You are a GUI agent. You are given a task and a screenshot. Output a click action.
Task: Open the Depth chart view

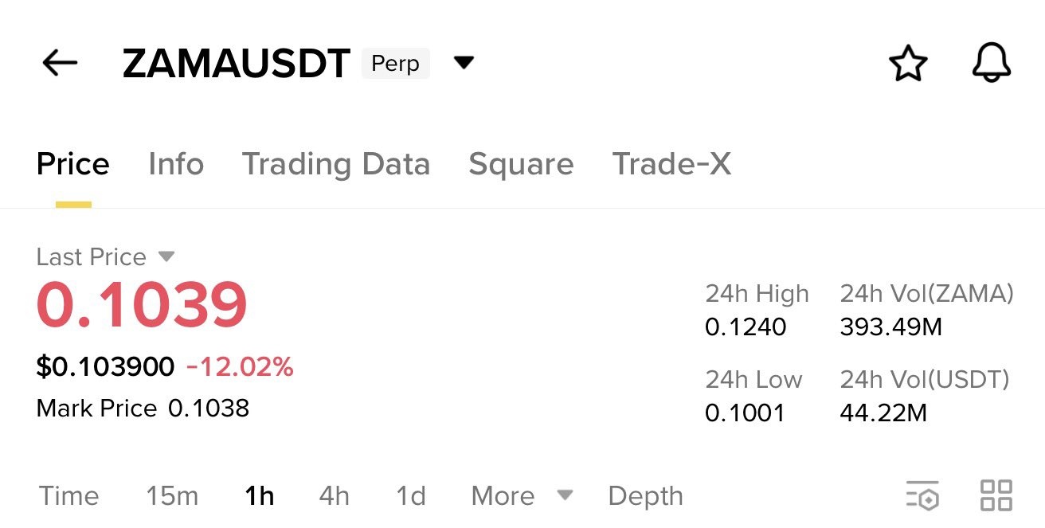pos(645,496)
